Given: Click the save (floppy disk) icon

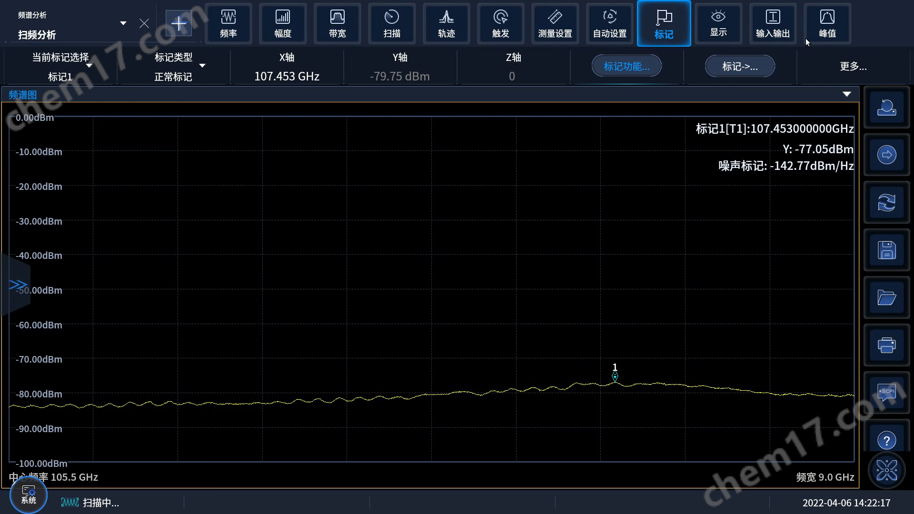Looking at the screenshot, I should coord(886,250).
